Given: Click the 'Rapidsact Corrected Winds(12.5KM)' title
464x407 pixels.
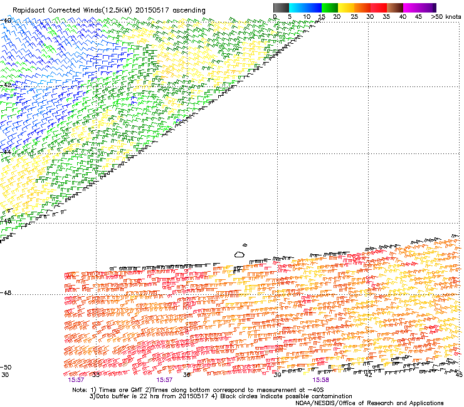Looking at the screenshot, I should tap(72, 11).
